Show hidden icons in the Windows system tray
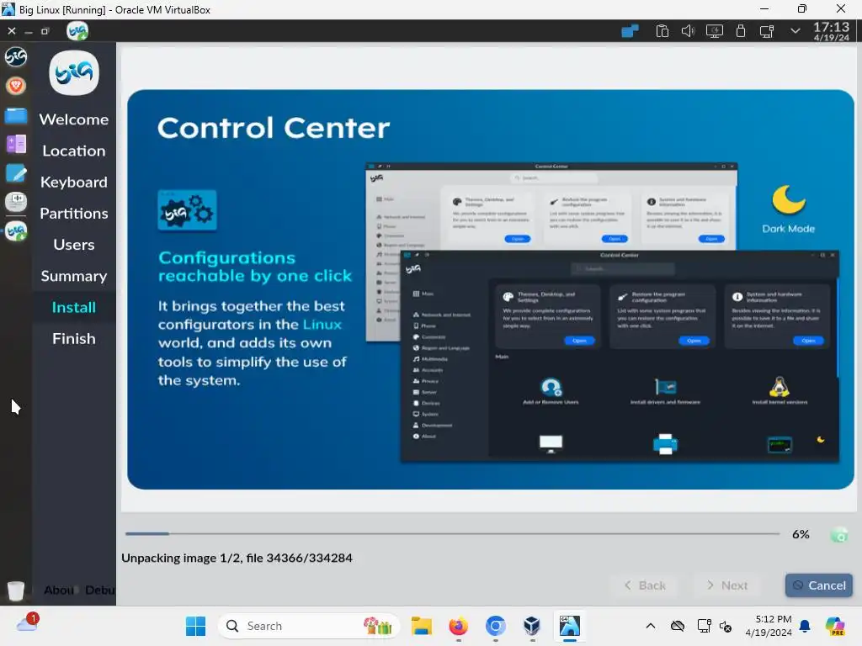This screenshot has width=862, height=646. tap(651, 626)
